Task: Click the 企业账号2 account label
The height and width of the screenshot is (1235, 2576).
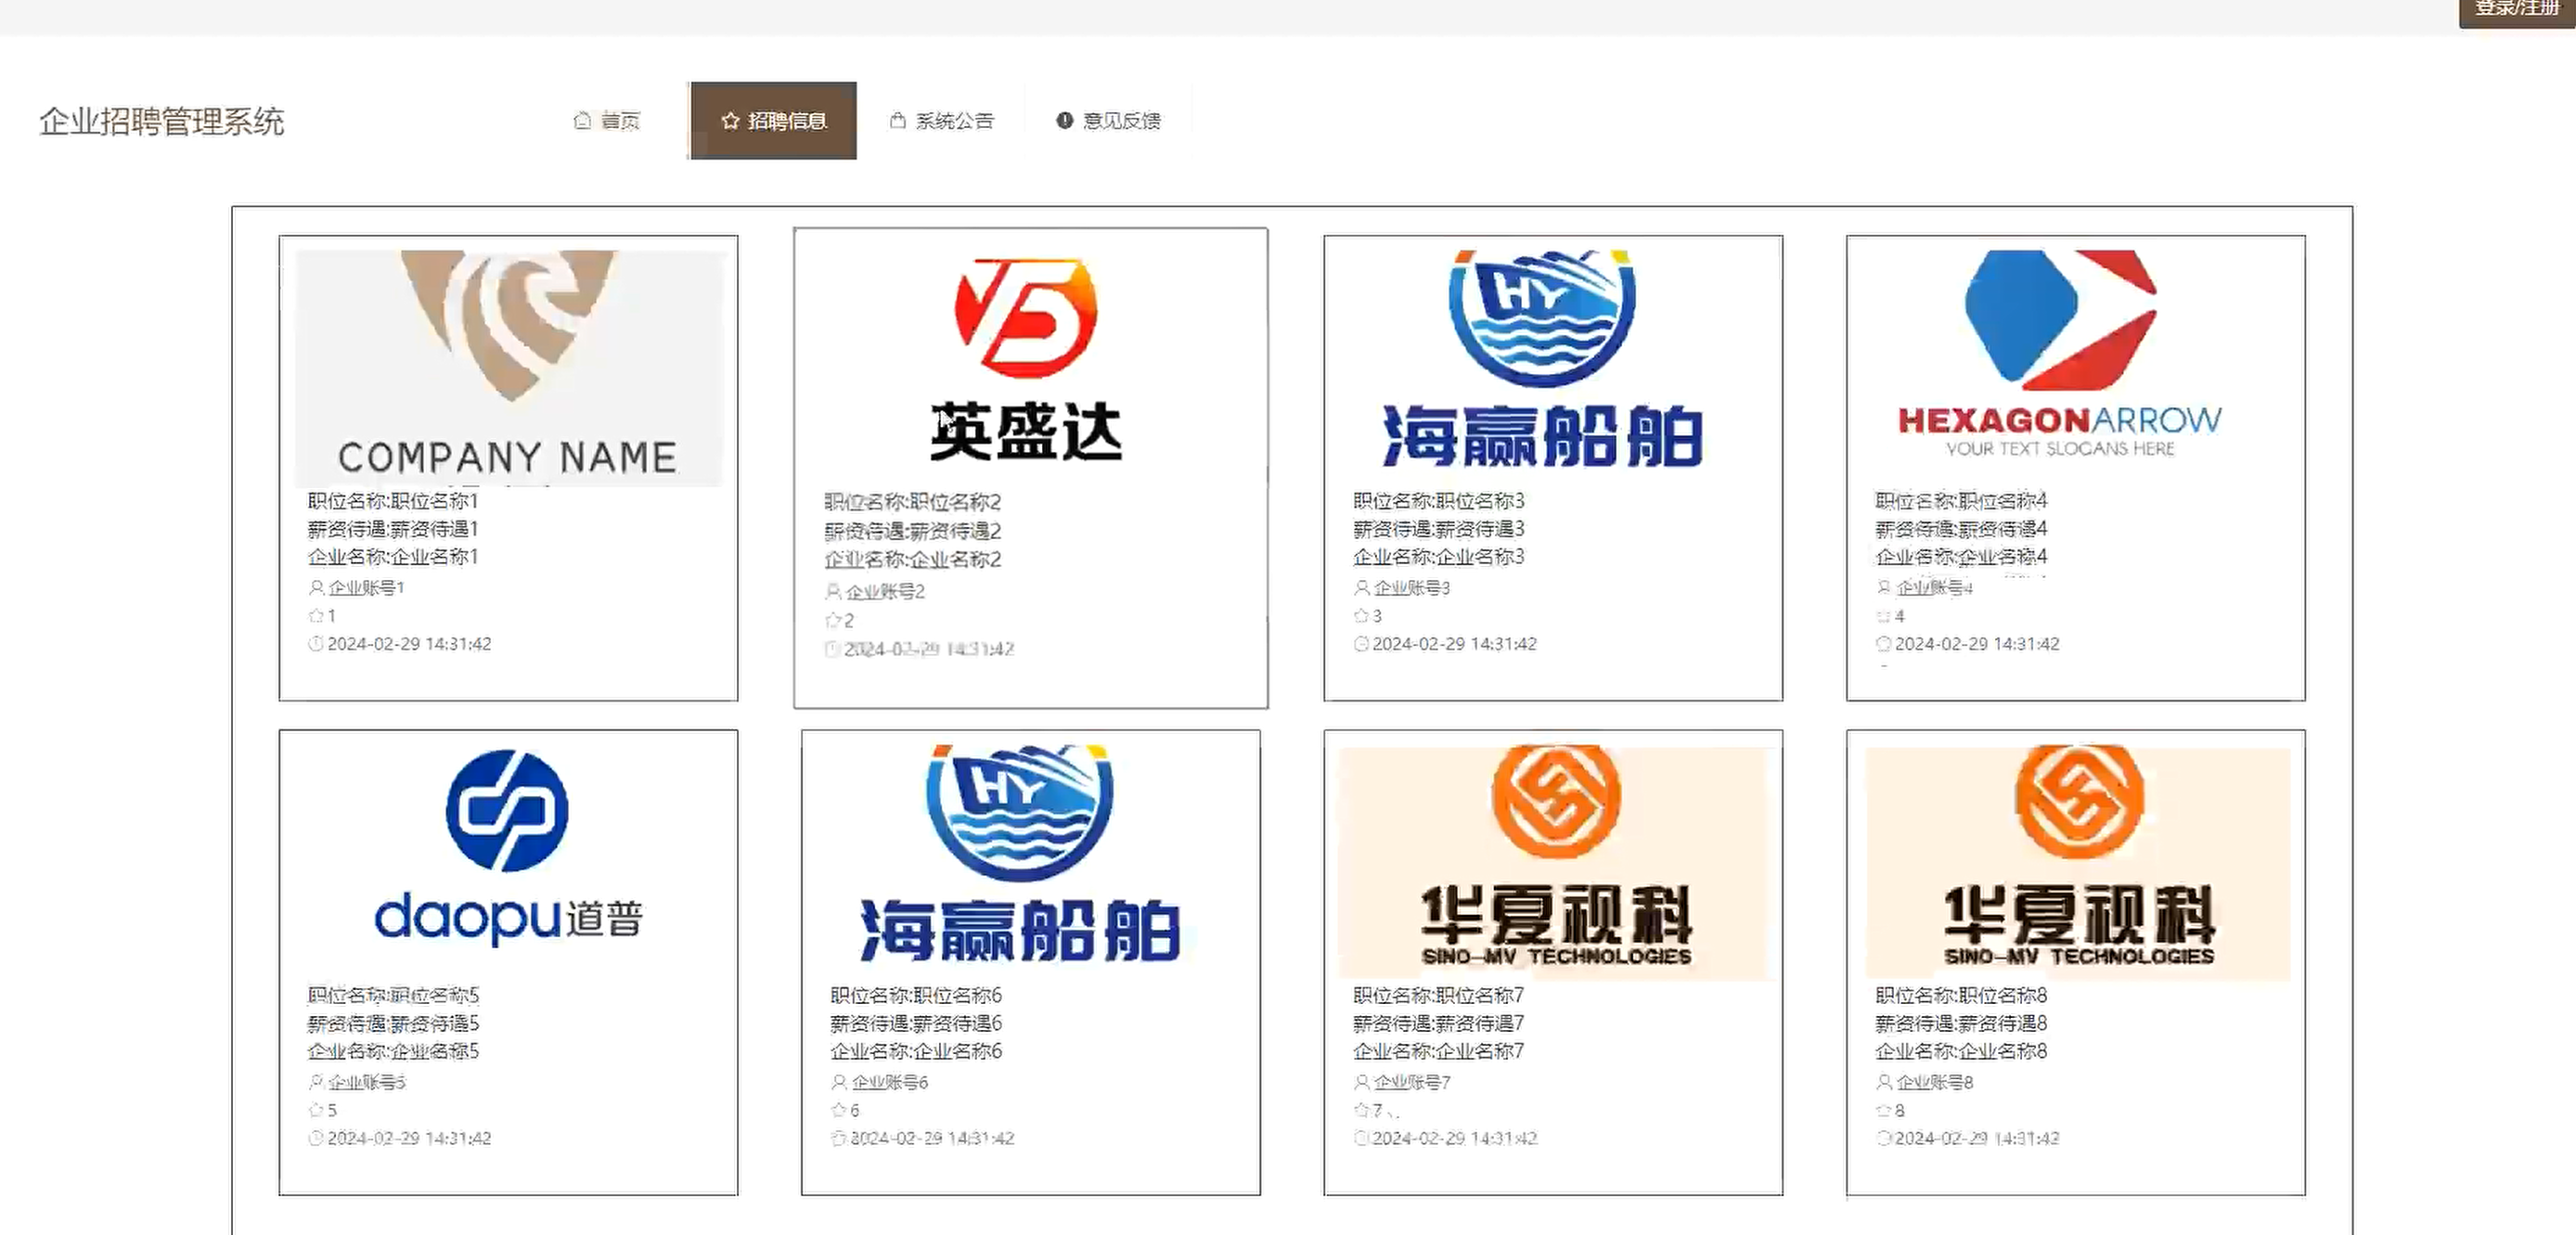Action: [886, 592]
